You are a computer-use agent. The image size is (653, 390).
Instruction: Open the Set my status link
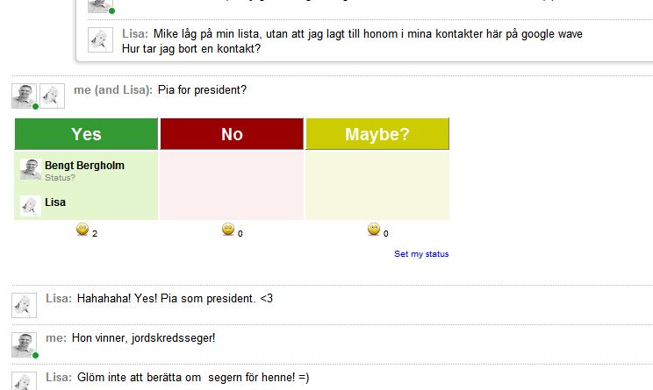pos(421,253)
